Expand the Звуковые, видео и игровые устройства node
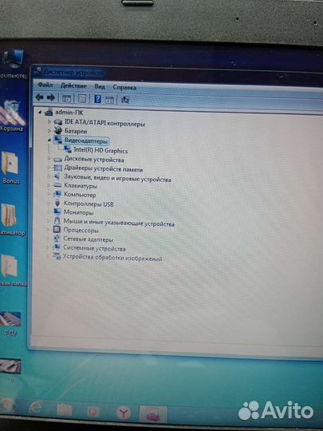The height and width of the screenshot is (431, 323). (x=49, y=176)
